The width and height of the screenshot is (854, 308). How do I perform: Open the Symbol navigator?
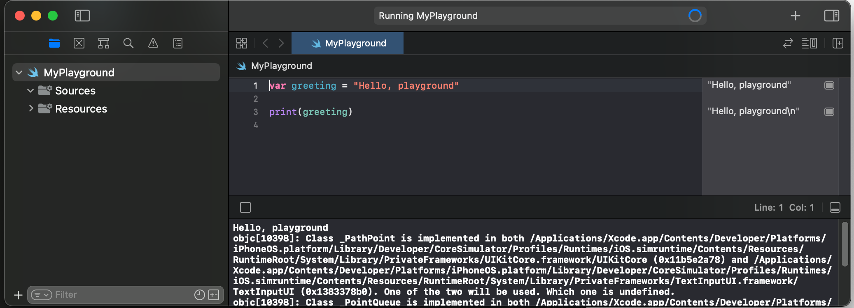104,43
